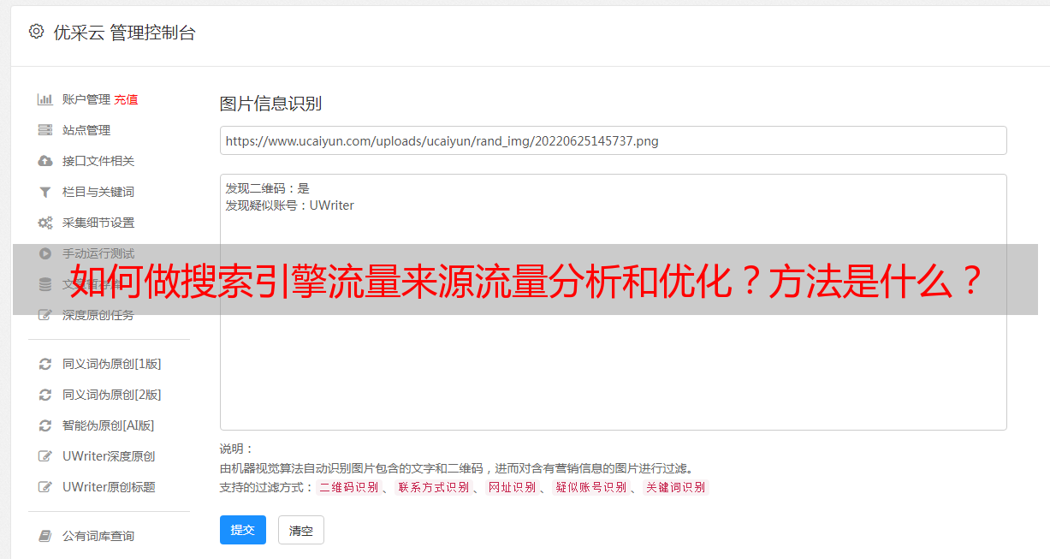The width and height of the screenshot is (1050, 559).
Task: Open UWriter深度原创 page
Action: (109, 456)
